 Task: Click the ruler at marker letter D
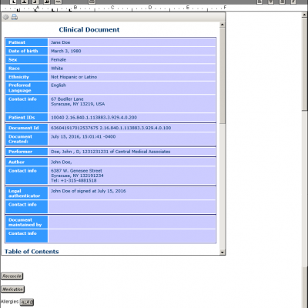(x=150, y=8)
